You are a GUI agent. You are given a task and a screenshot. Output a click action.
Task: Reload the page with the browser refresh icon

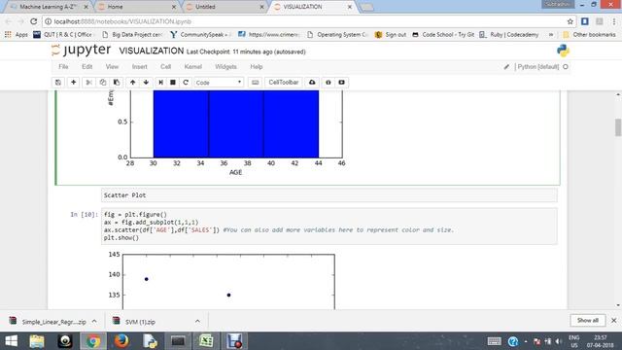[x=34, y=21]
